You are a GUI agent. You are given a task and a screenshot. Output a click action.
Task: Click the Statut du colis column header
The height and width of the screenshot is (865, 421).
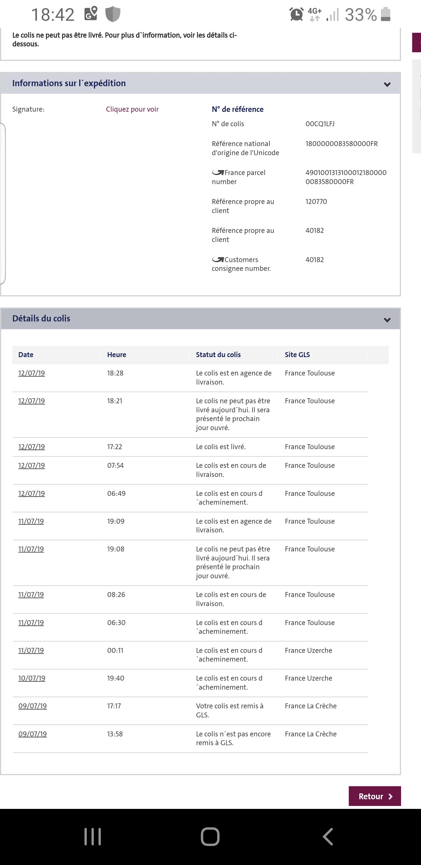click(x=218, y=354)
